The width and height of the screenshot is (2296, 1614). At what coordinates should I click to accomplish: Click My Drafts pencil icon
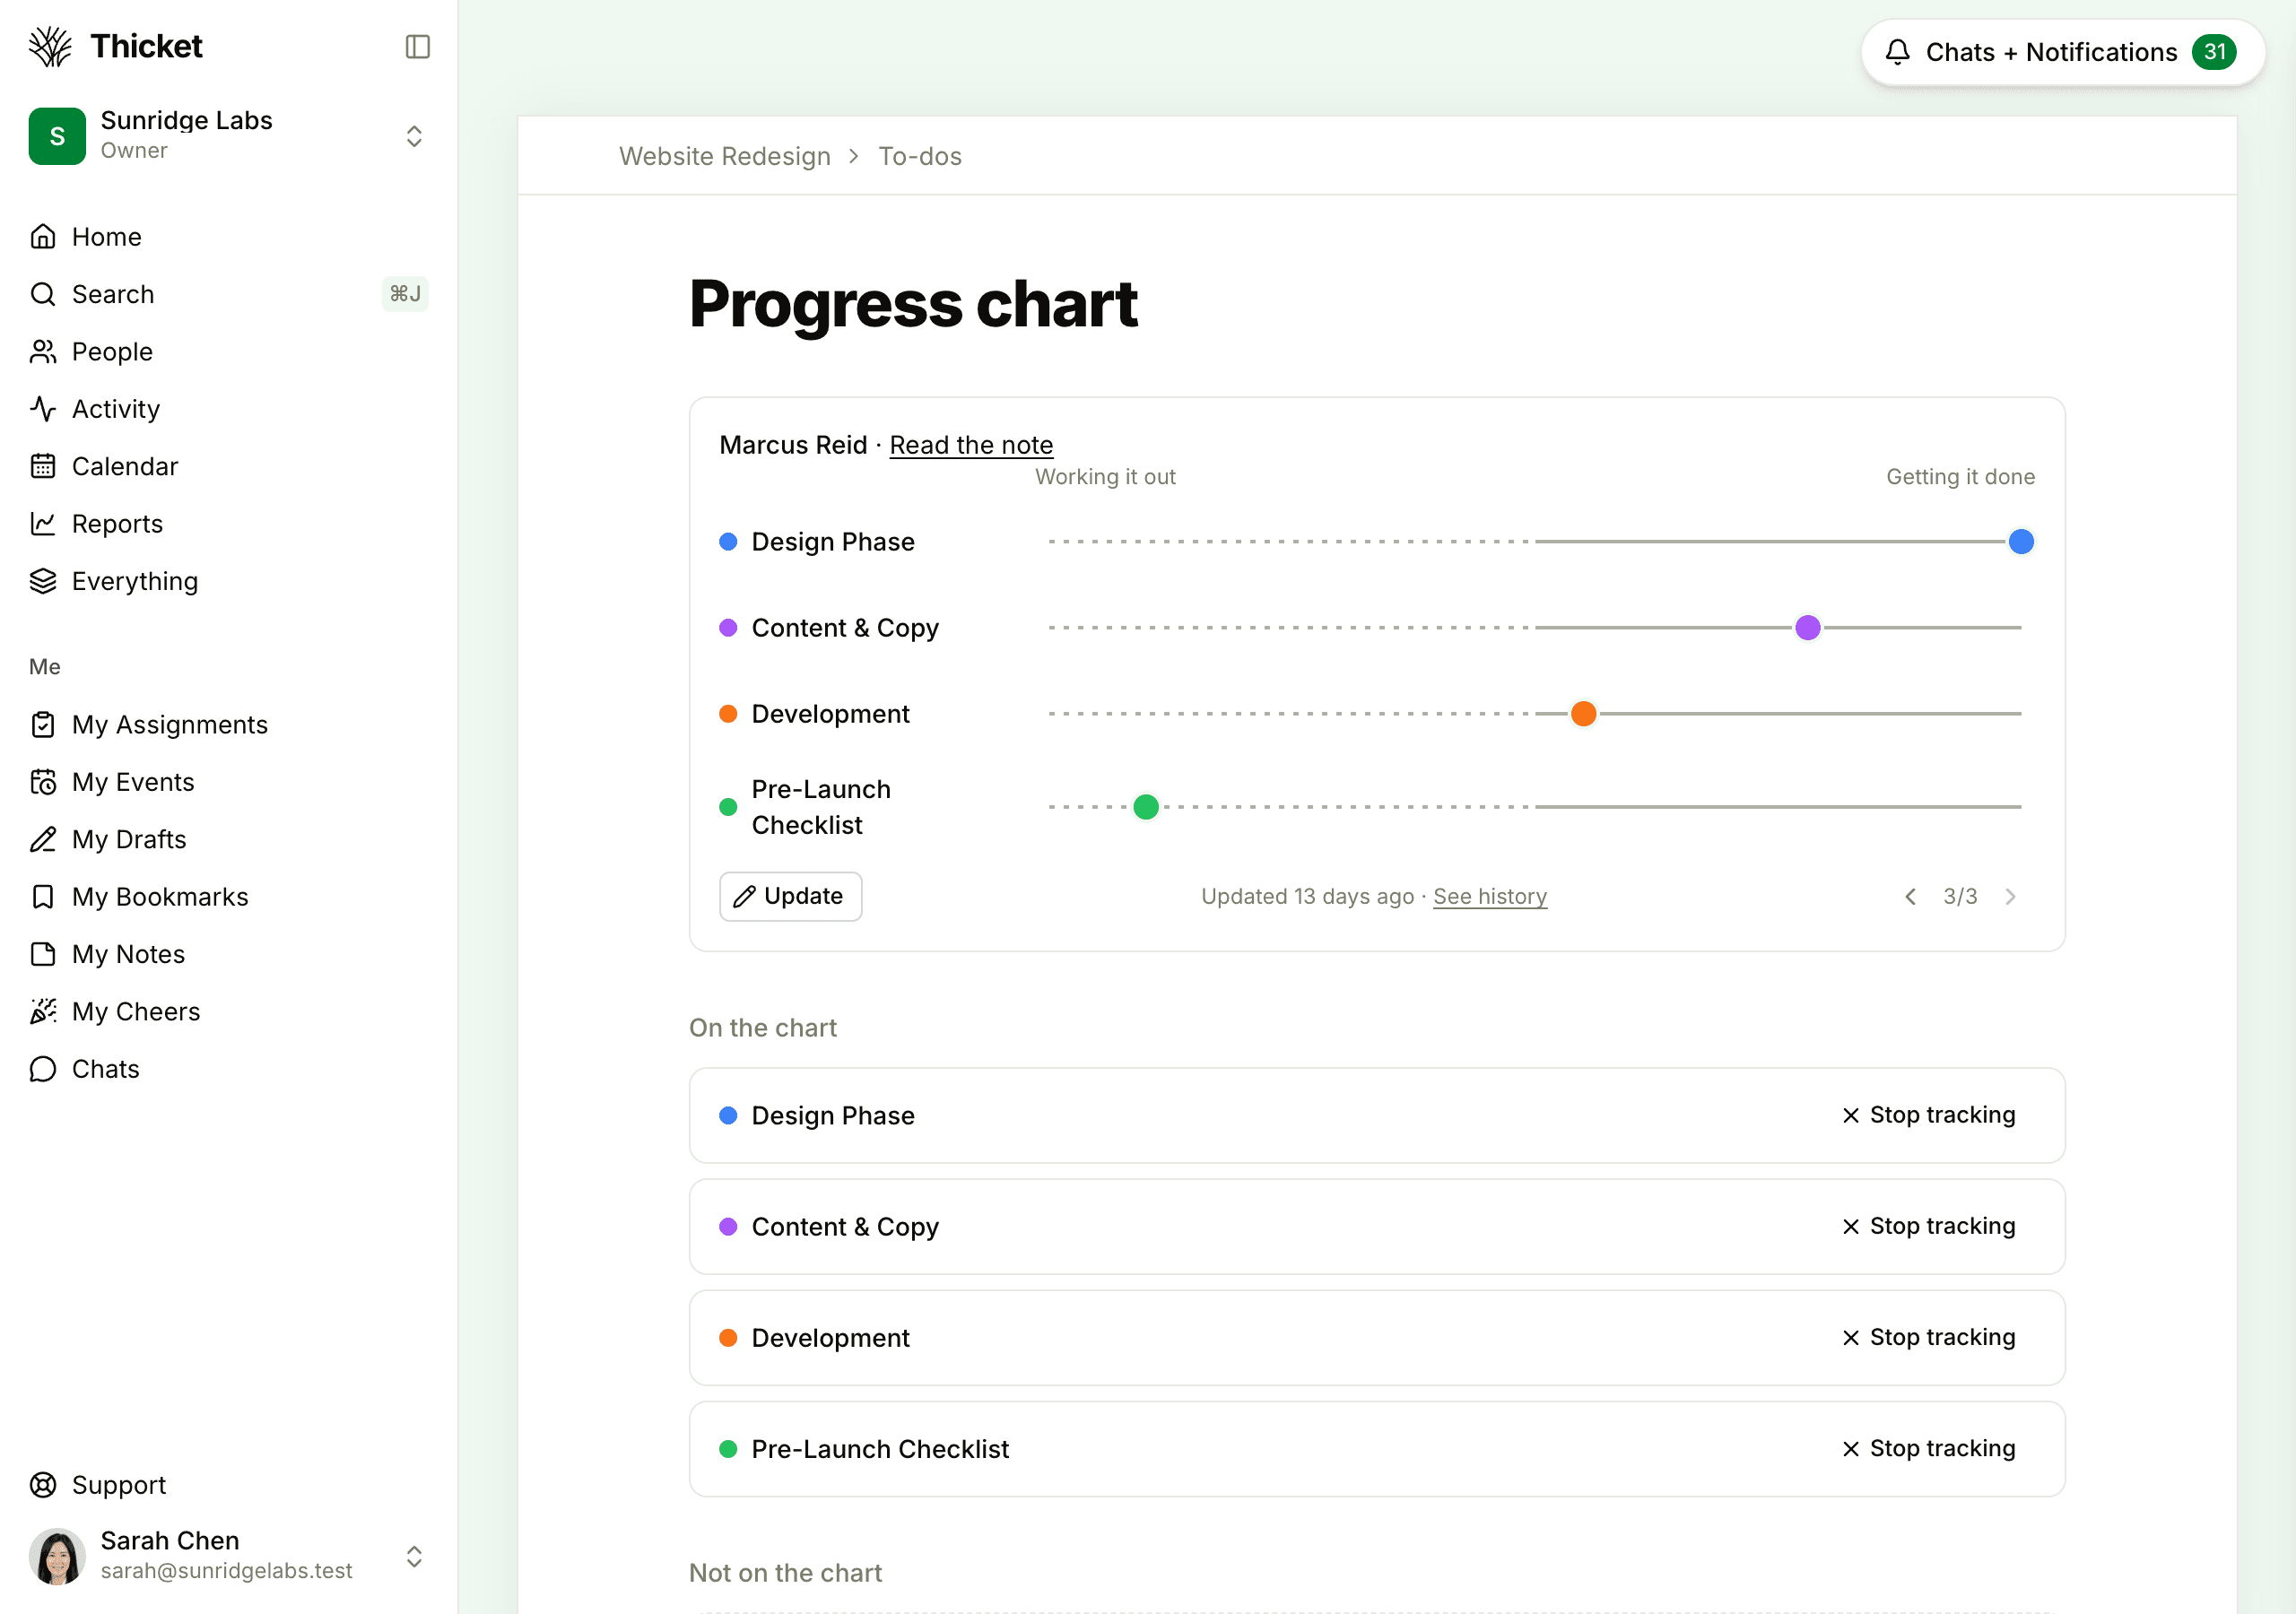click(43, 839)
